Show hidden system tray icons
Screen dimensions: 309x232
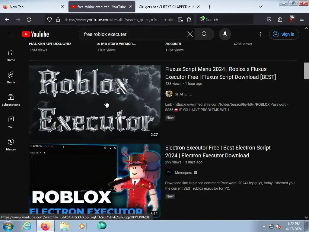(x=264, y=226)
